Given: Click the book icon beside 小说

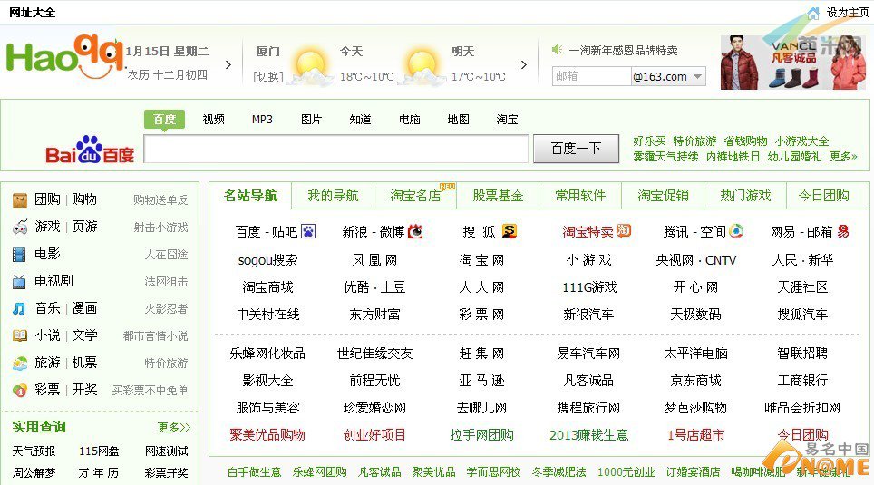Looking at the screenshot, I should pos(20,335).
